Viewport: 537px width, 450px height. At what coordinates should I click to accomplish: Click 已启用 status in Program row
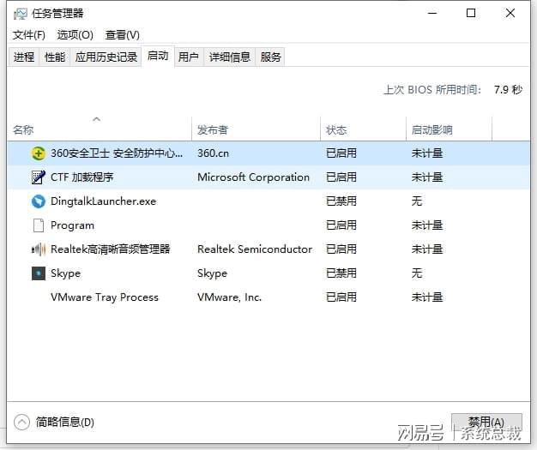(x=341, y=225)
